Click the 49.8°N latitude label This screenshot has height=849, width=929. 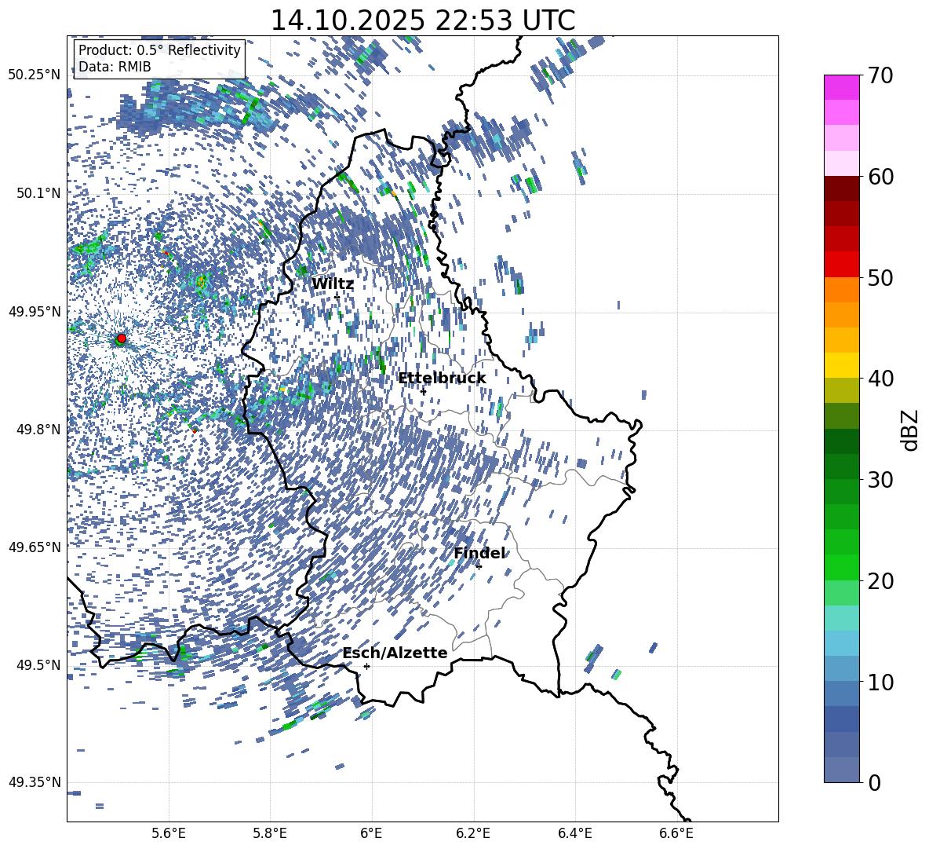point(39,430)
